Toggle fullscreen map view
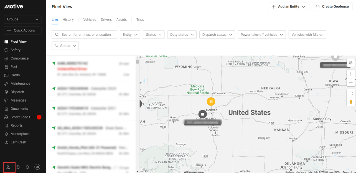The height and width of the screenshot is (173, 356). click(x=351, y=94)
